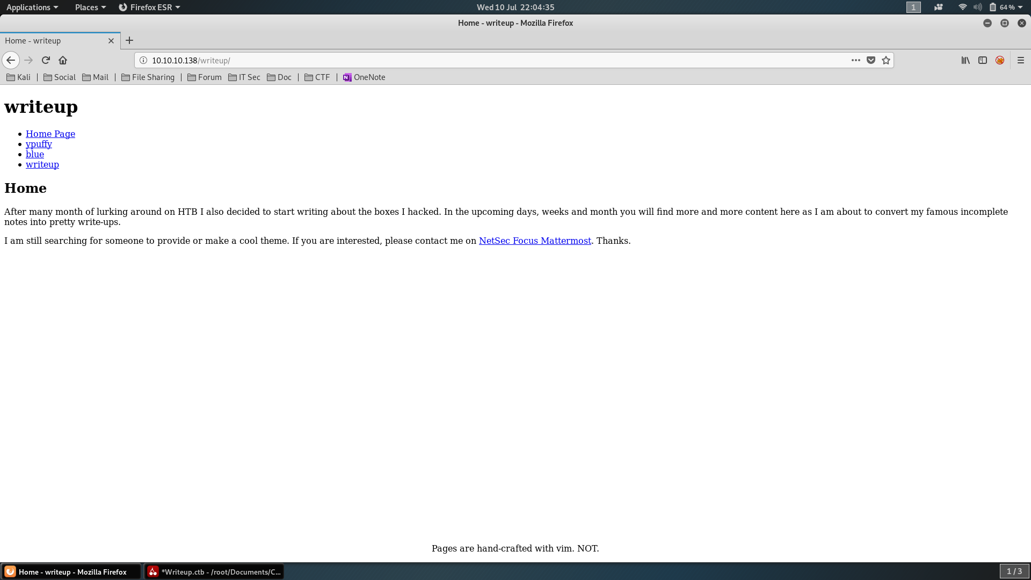Open a new tab with plus button

(x=129, y=40)
